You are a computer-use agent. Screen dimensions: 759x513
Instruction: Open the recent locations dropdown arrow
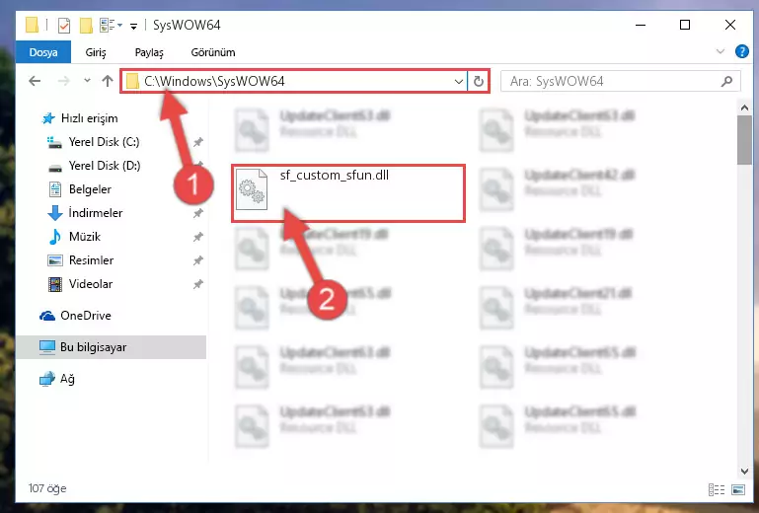click(x=87, y=81)
